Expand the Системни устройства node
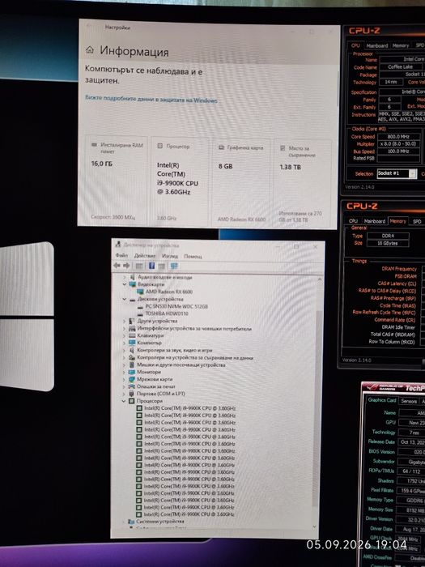425x567 pixels. click(123, 522)
